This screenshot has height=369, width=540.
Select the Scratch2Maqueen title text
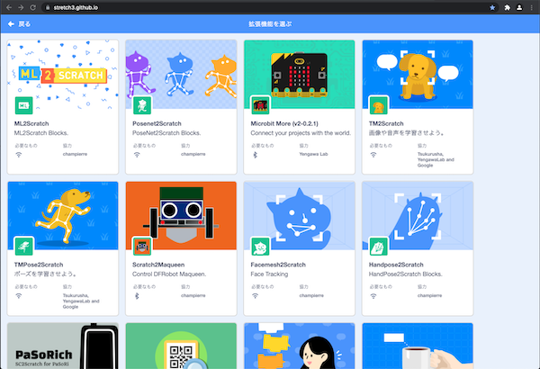(158, 265)
